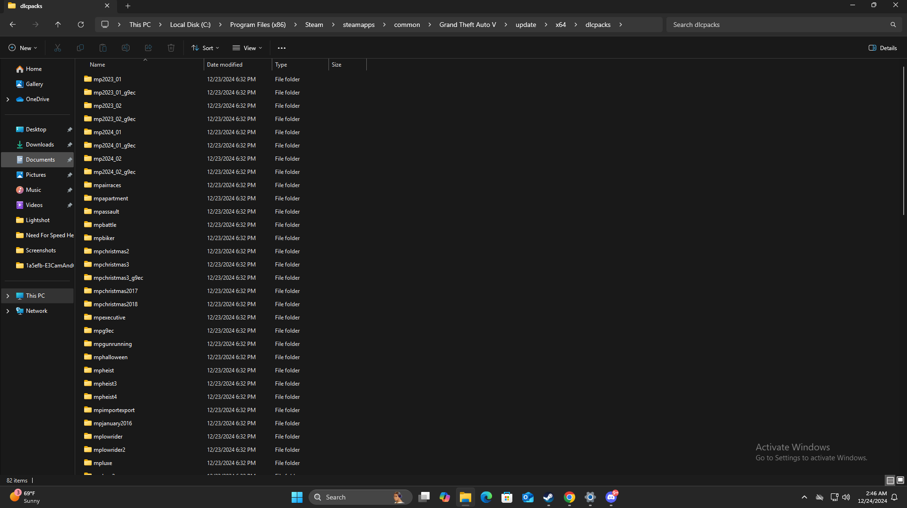The height and width of the screenshot is (508, 907).
Task: Go up one folder level
Action: point(58,25)
